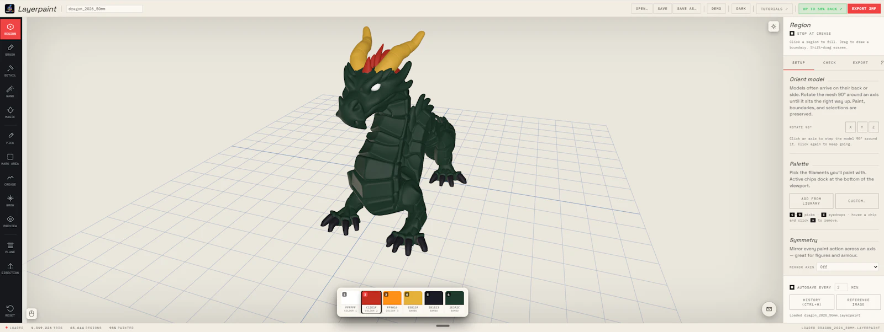Select the Mark Area tool
The height and width of the screenshot is (332, 884).
(x=10, y=159)
